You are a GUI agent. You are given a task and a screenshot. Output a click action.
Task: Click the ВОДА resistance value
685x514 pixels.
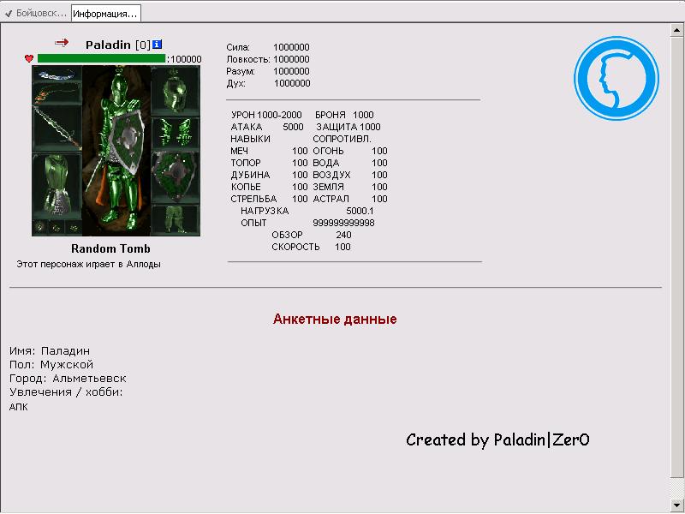[379, 163]
